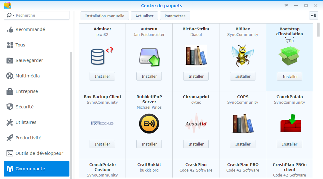Click the sidebar category scrollbar
Screen dimensions: 323x179
71,115
